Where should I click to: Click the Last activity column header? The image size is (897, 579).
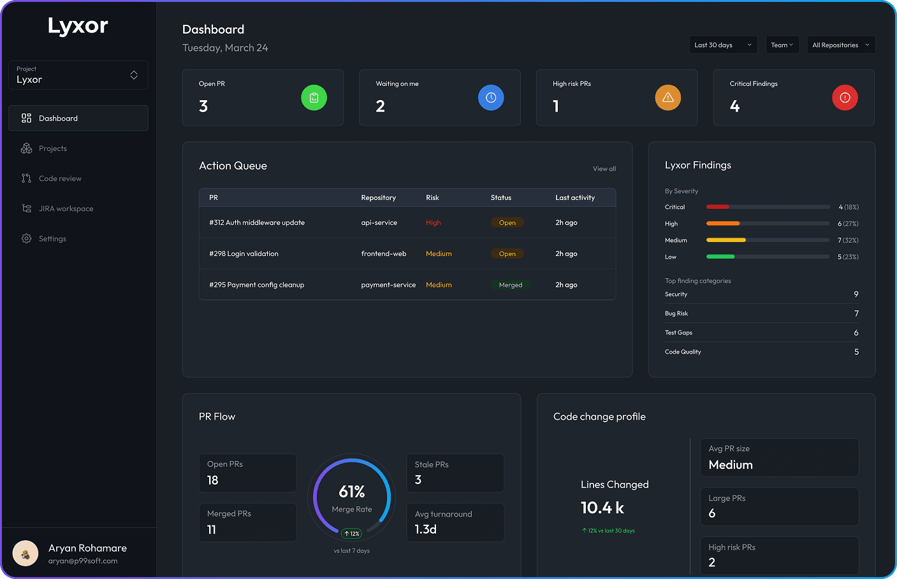coord(575,197)
